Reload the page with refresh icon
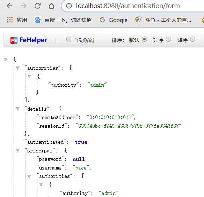204x197 pixels. click(38, 6)
